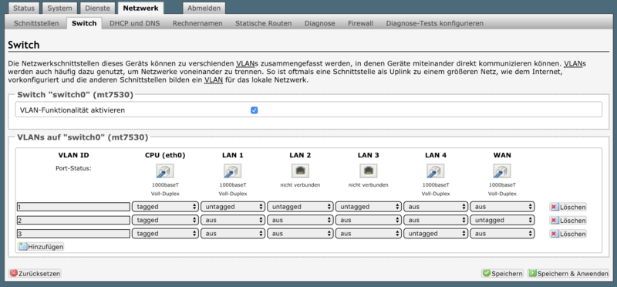Open VLAN 1 LAN 4 dropdown
617x287 pixels.
[436, 207]
